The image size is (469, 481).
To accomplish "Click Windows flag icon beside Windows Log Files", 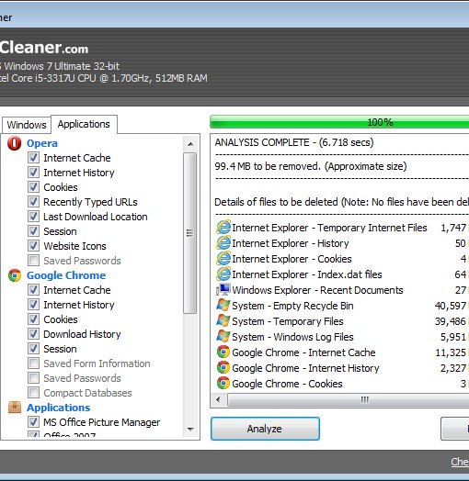I will [223, 337].
